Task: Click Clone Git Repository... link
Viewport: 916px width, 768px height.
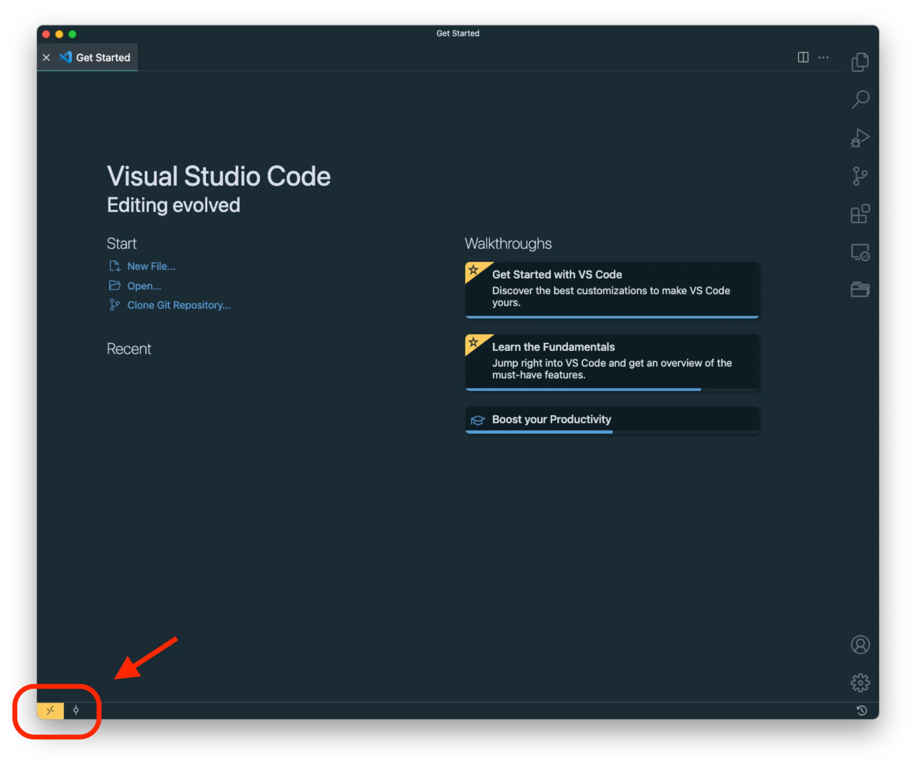Action: [x=179, y=305]
